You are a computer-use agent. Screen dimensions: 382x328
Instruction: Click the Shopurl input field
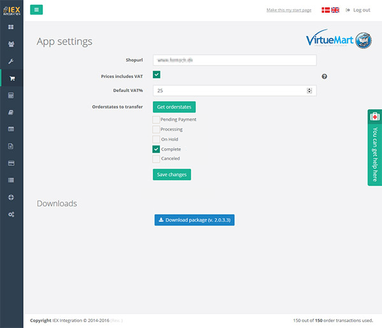[234, 60]
